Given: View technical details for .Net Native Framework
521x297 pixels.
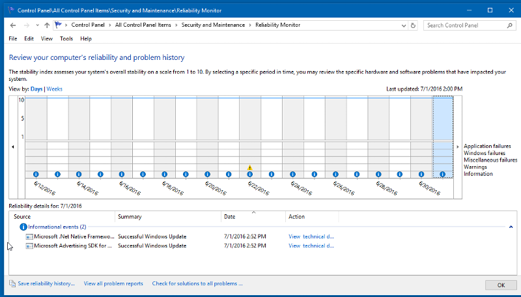Looking at the screenshot, I should [311, 236].
